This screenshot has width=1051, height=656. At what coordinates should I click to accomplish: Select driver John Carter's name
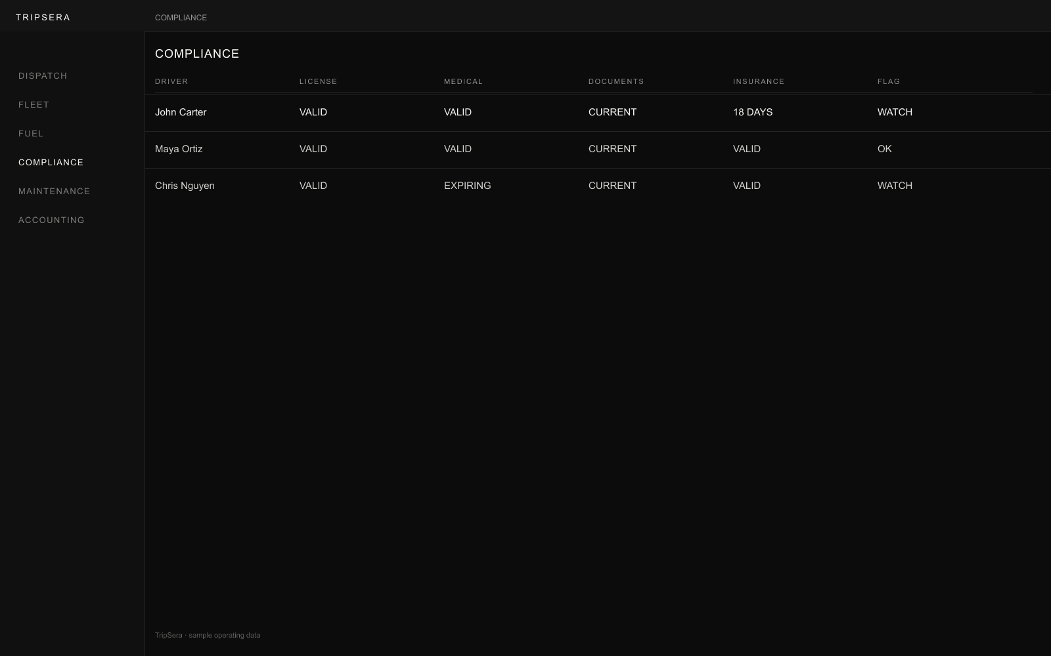[x=181, y=112]
